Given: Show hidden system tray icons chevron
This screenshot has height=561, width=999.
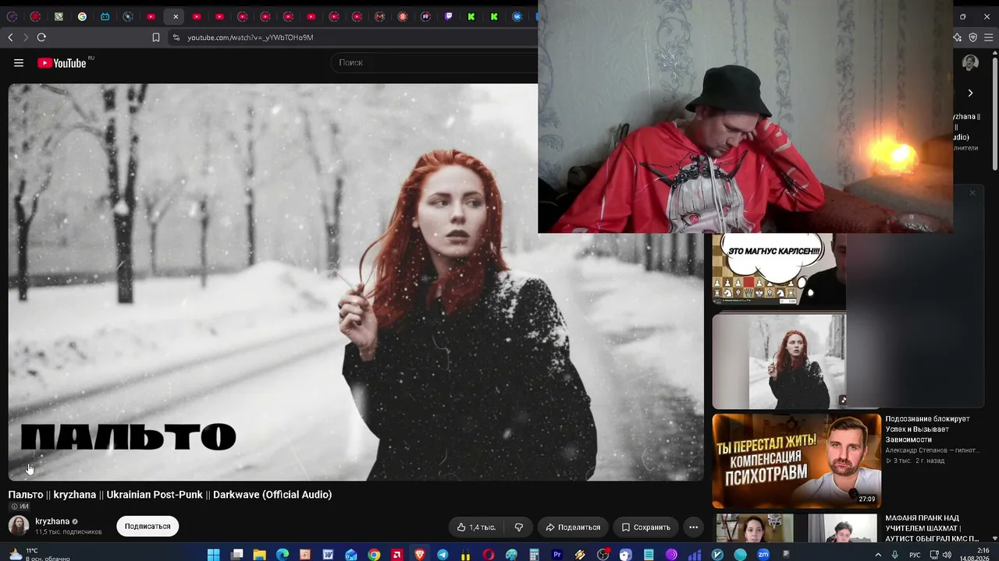Looking at the screenshot, I should tap(878, 555).
